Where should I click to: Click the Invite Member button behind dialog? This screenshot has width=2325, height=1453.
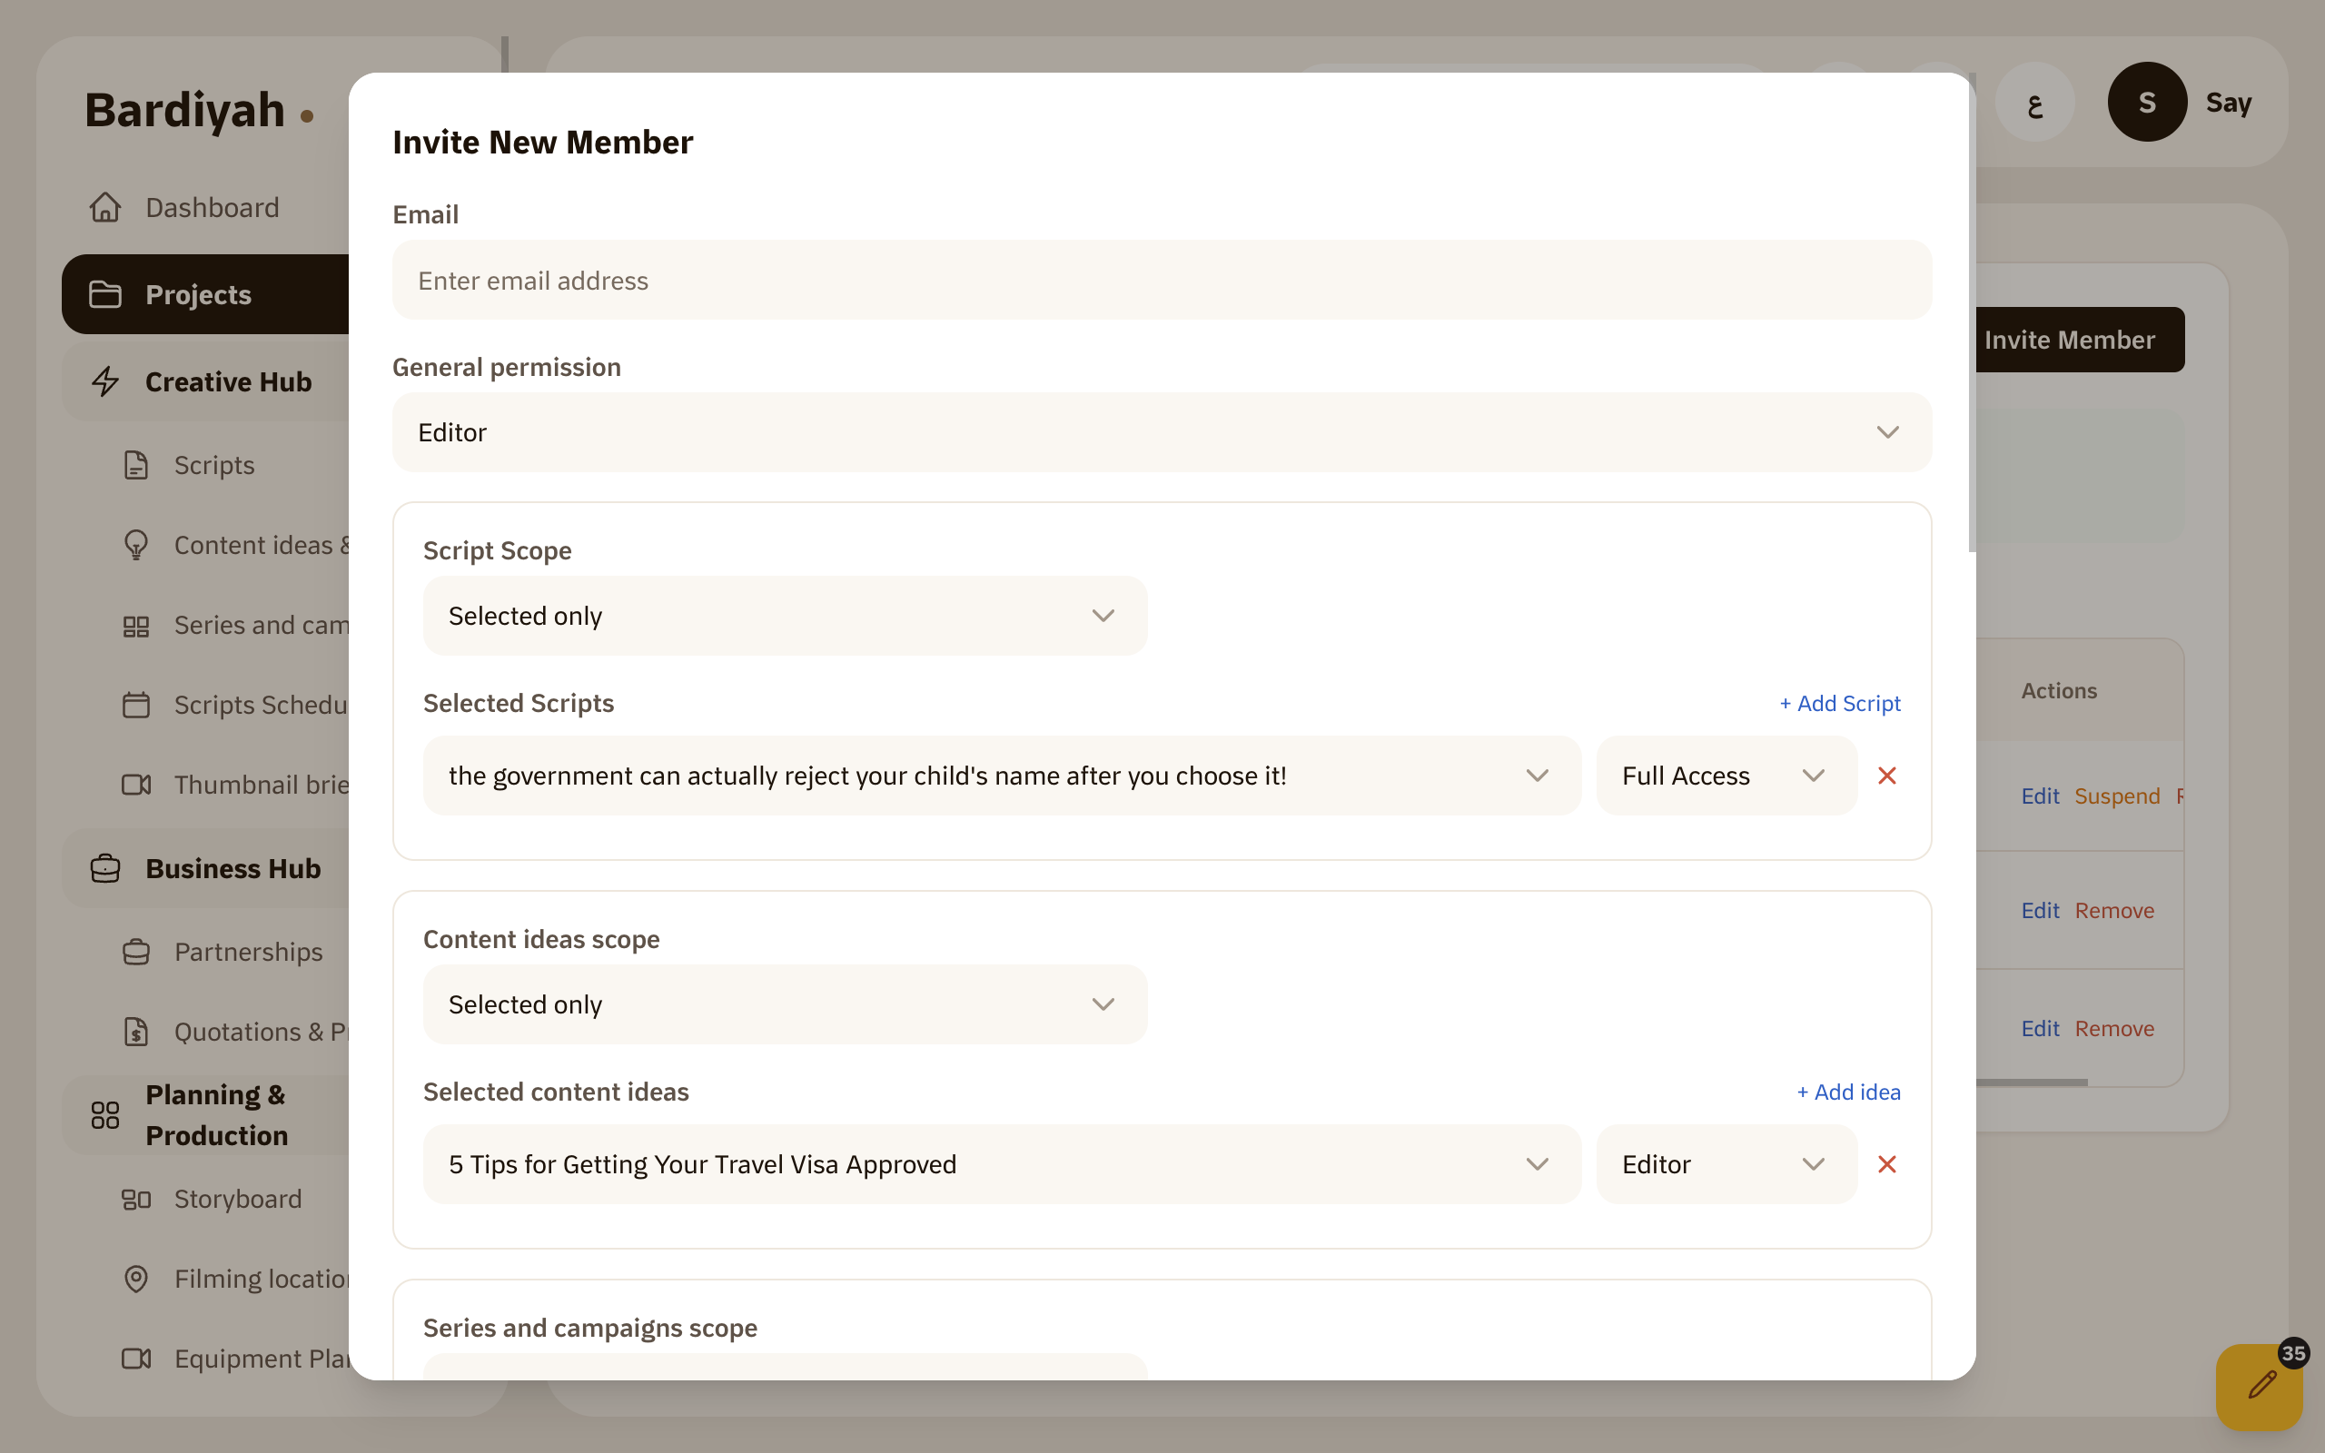[2079, 341]
